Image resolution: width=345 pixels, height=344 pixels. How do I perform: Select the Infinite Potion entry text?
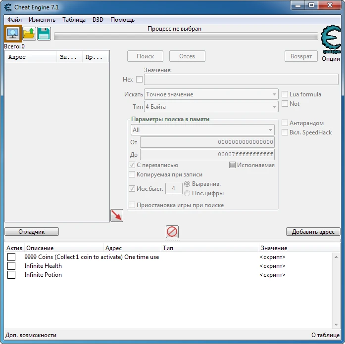(43, 275)
